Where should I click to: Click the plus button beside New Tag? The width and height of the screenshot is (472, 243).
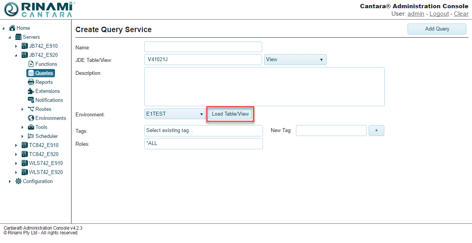376,131
